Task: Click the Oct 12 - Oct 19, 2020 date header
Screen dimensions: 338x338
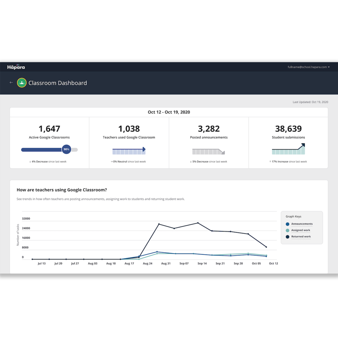Action: pos(169,112)
